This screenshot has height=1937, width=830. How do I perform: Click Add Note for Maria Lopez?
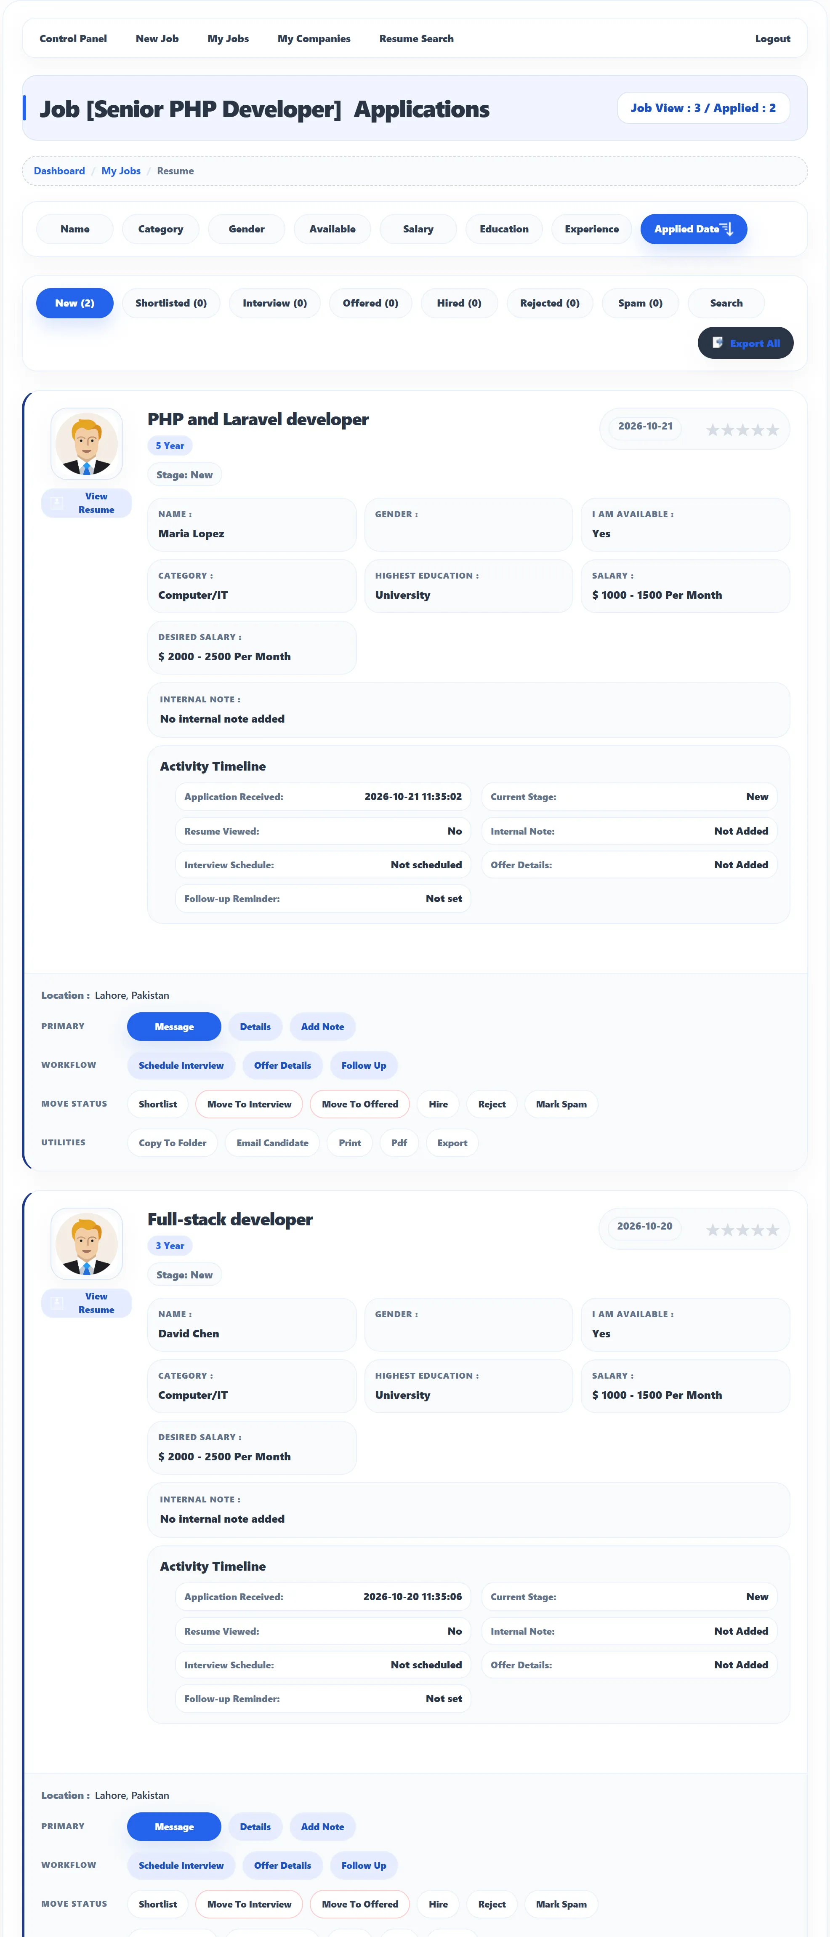(x=322, y=1027)
